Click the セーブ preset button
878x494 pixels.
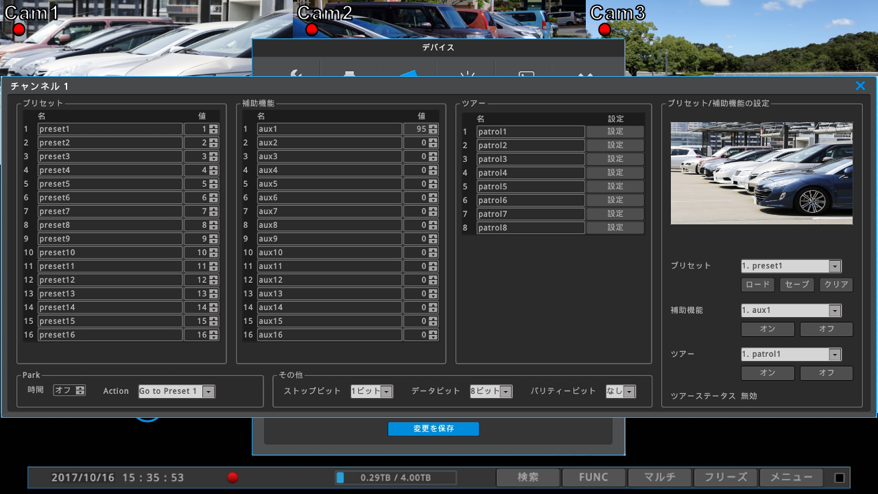[797, 285]
